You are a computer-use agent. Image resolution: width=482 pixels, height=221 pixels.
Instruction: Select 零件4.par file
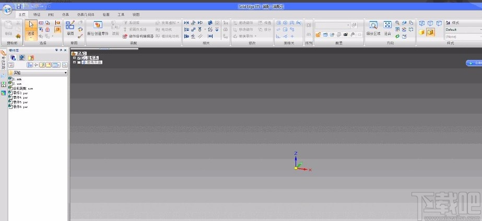pyautogui.click(x=18, y=97)
